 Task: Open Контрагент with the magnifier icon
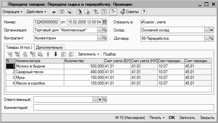point(104,38)
